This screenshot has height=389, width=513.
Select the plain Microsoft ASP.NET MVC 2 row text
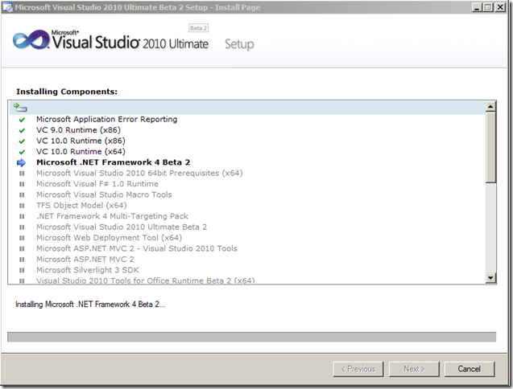[85, 260]
